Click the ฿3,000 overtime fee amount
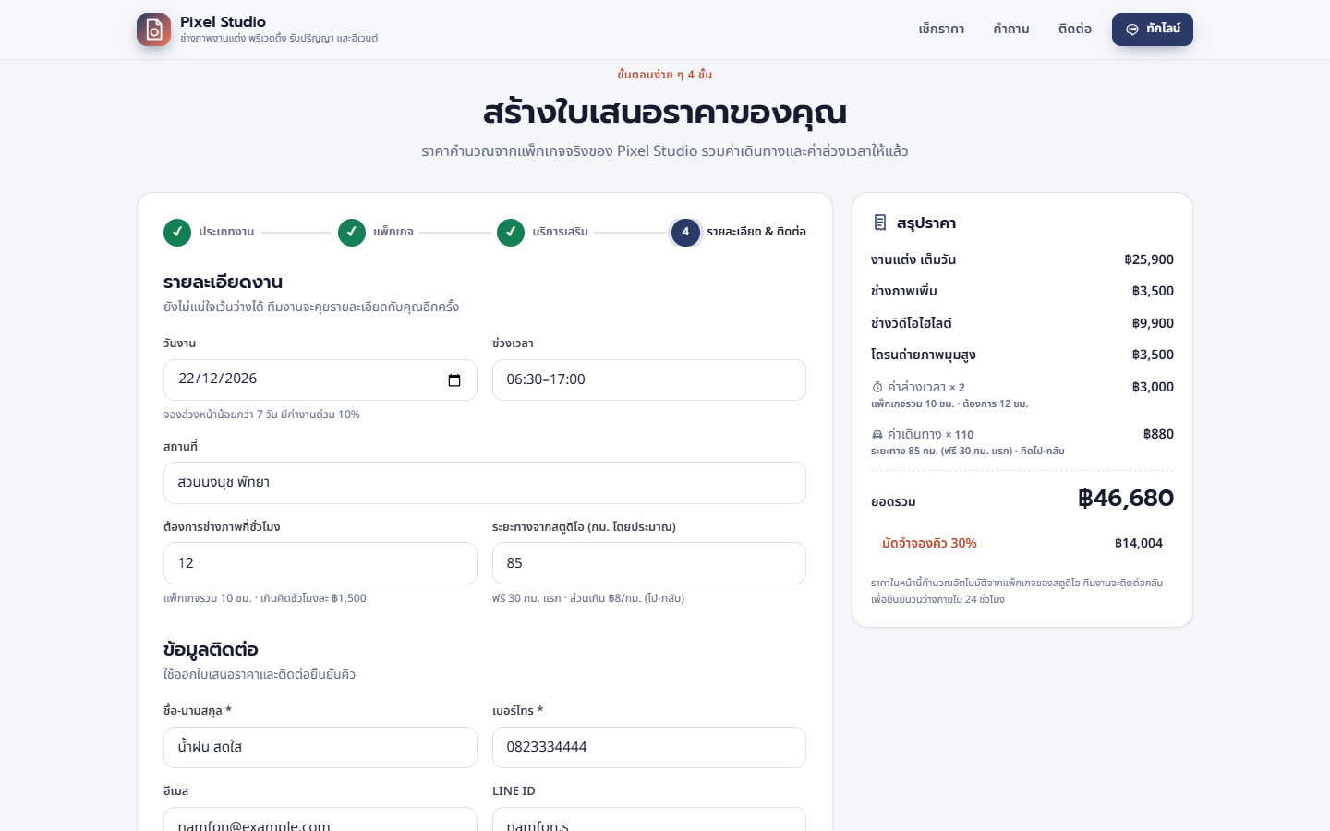Screen dimensions: 1330x831 click(x=1153, y=387)
